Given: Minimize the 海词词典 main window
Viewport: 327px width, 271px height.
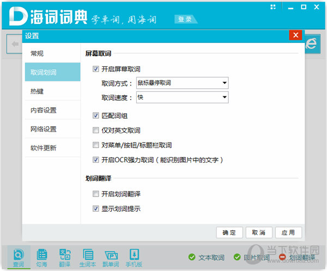Looking at the screenshot, I should pyautogui.click(x=290, y=8).
